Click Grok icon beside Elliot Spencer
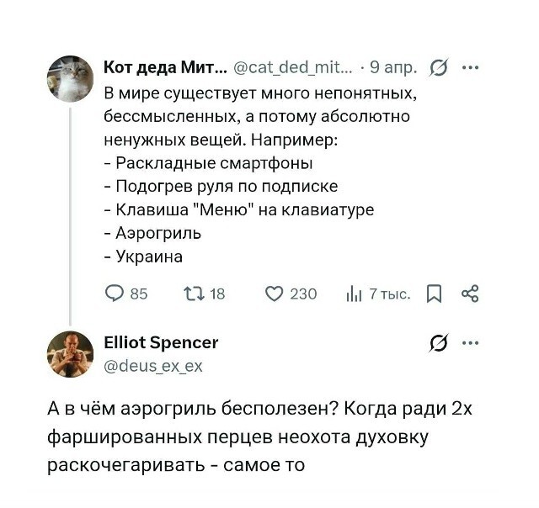This screenshot has width=539, height=508. tap(438, 343)
